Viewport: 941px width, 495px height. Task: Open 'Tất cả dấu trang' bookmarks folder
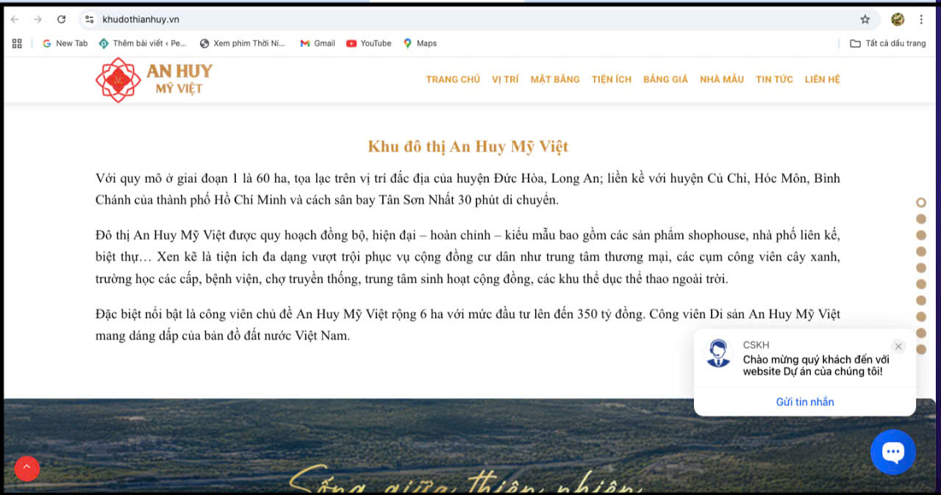point(888,43)
